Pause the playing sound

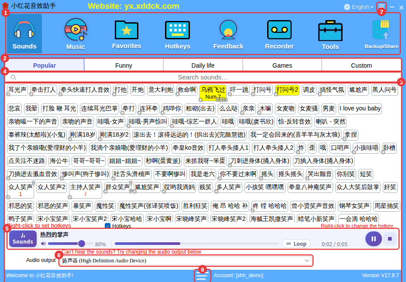coord(373,239)
